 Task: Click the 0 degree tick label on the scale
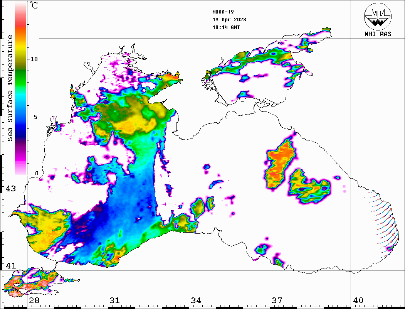coord(37,173)
